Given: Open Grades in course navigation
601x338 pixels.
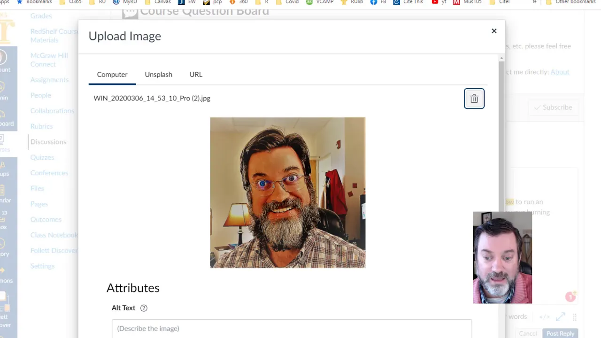Looking at the screenshot, I should tap(41, 16).
